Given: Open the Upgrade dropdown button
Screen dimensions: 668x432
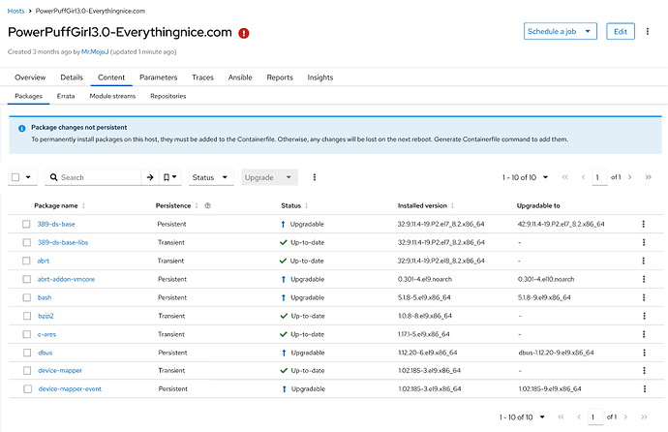Looking at the screenshot, I should pos(269,177).
